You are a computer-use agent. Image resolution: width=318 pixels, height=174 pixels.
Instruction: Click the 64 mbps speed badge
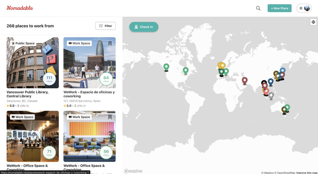point(106,79)
